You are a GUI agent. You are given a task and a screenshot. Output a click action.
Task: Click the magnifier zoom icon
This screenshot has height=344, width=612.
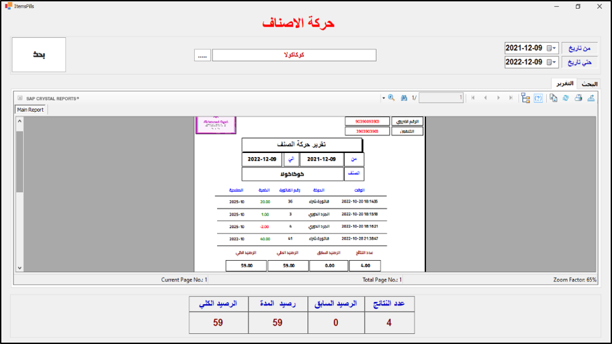391,98
